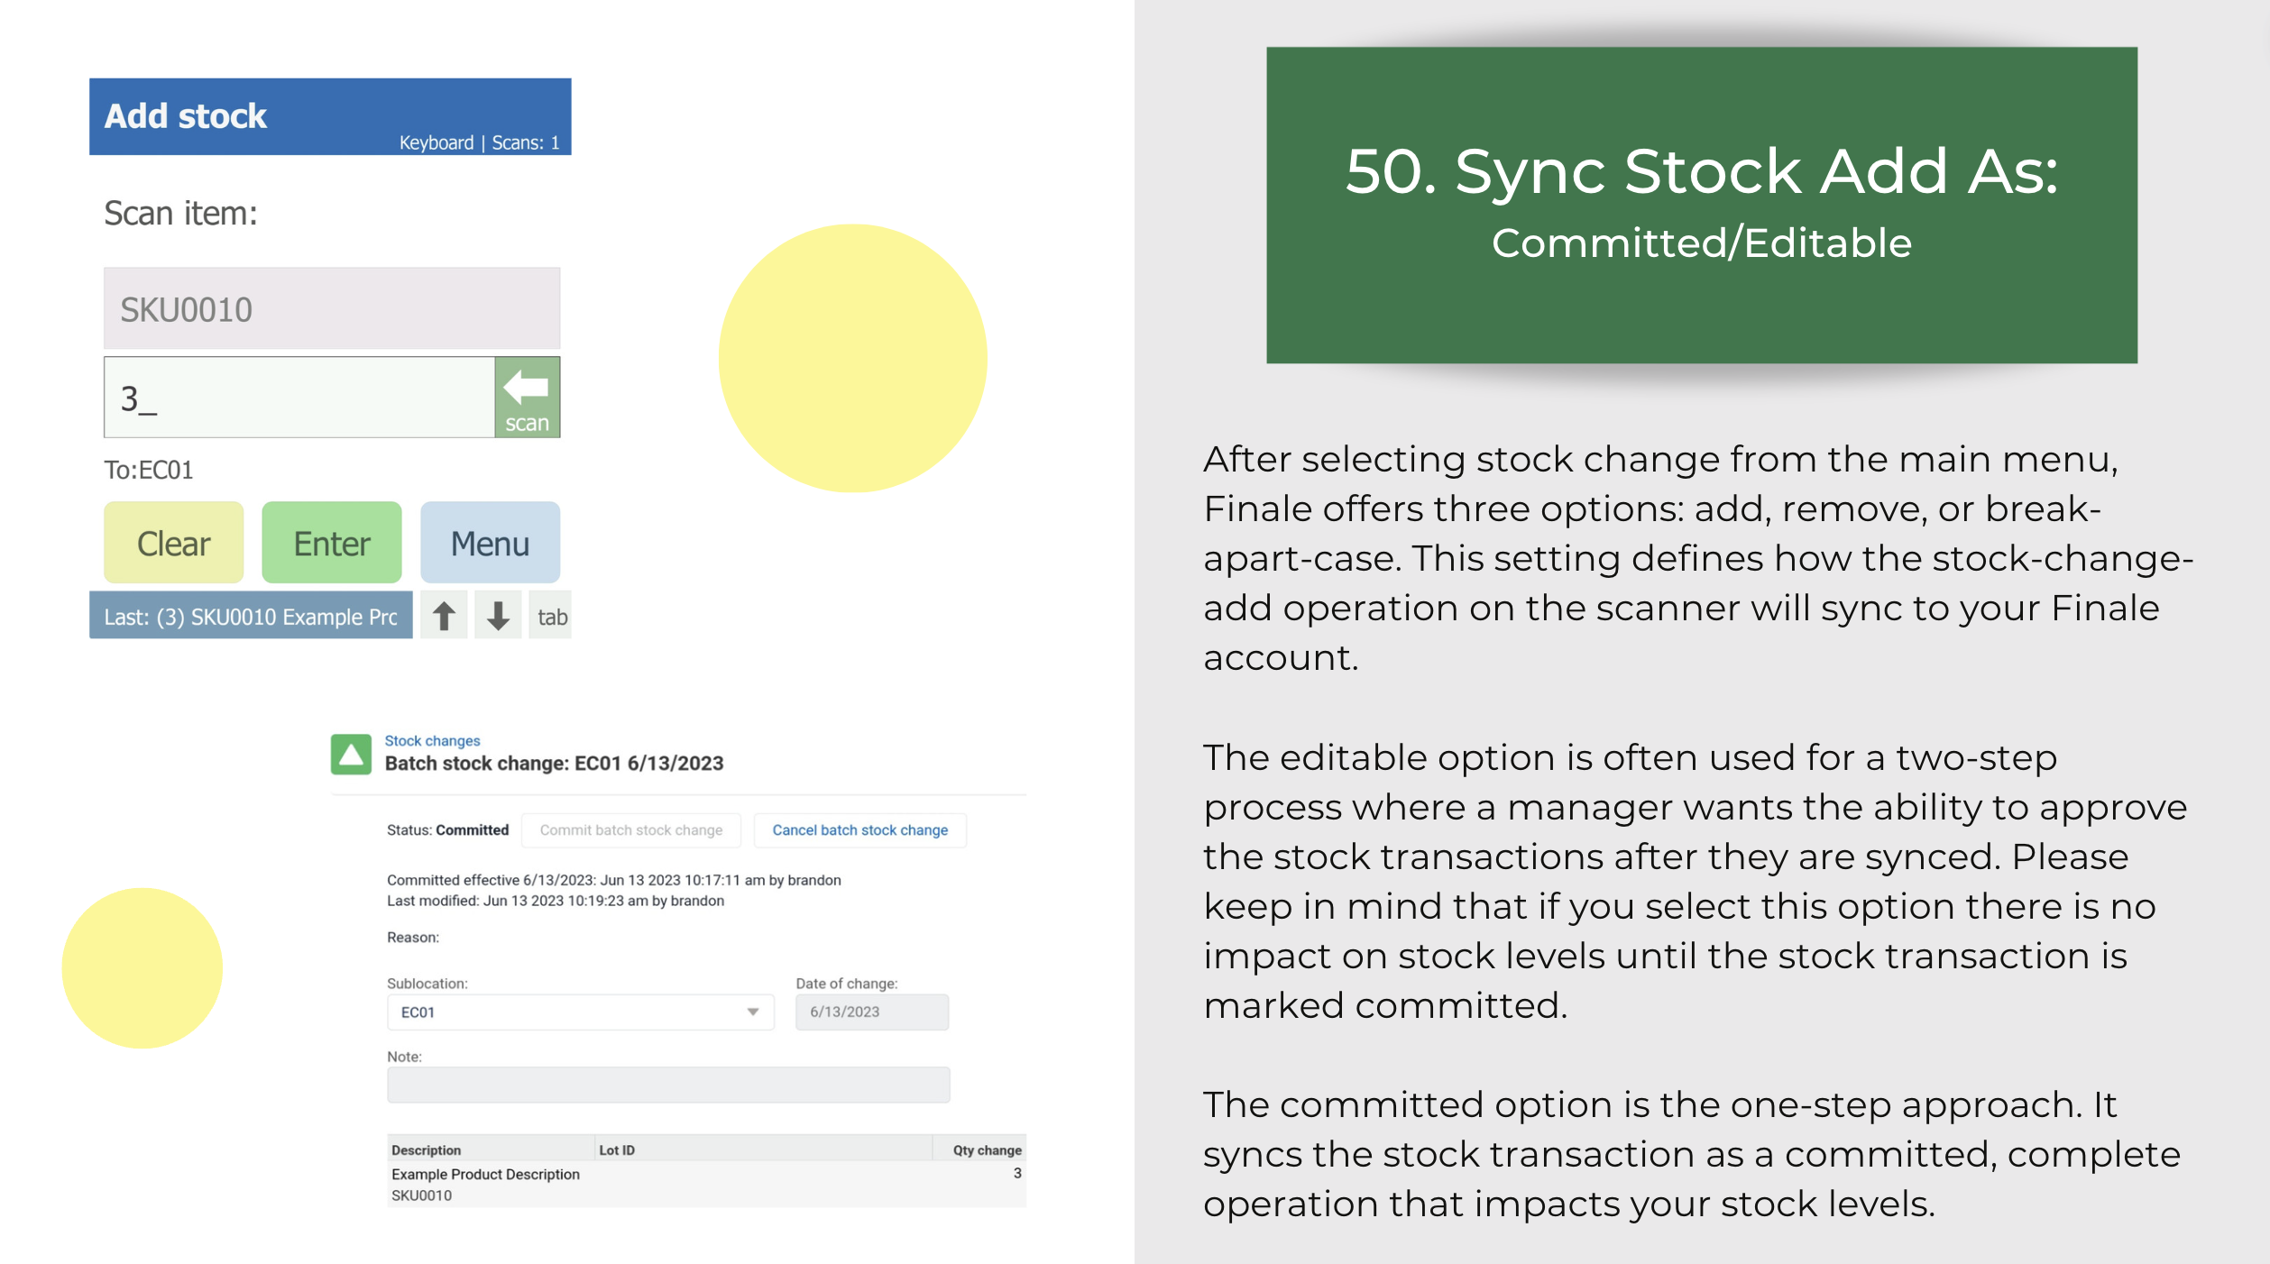This screenshot has height=1264, width=2270.
Task: Click Commit batch stock change button
Action: pos(631,829)
